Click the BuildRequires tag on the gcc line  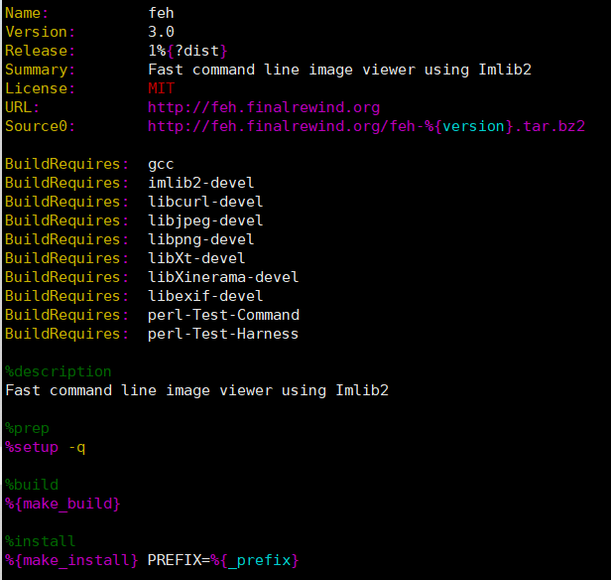coord(66,164)
